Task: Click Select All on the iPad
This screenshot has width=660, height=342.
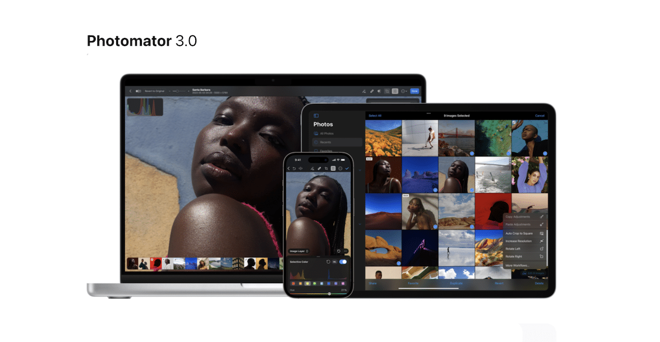Action: (x=375, y=115)
